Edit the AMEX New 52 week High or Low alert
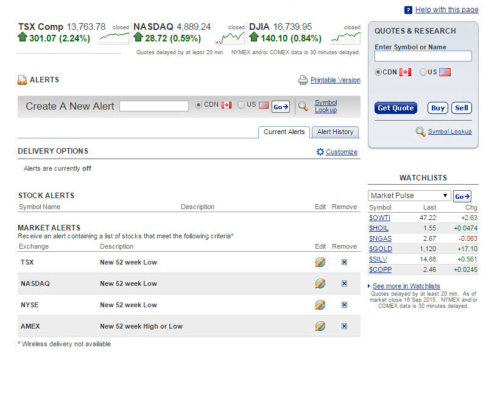 [x=320, y=326]
